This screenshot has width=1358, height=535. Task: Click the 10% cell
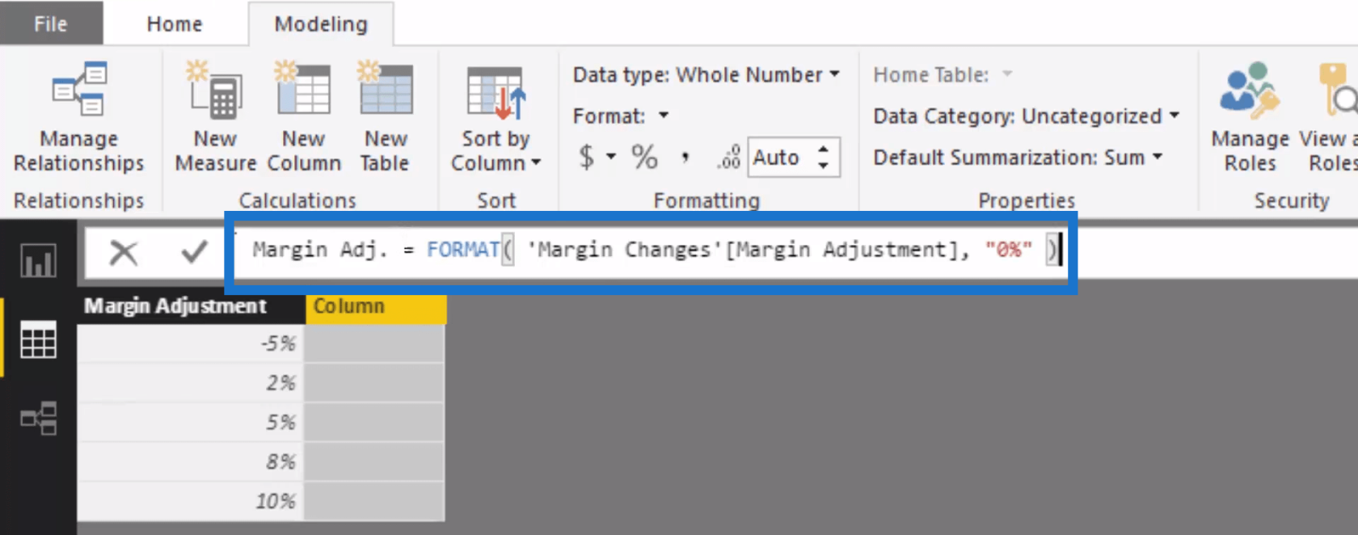tap(190, 501)
